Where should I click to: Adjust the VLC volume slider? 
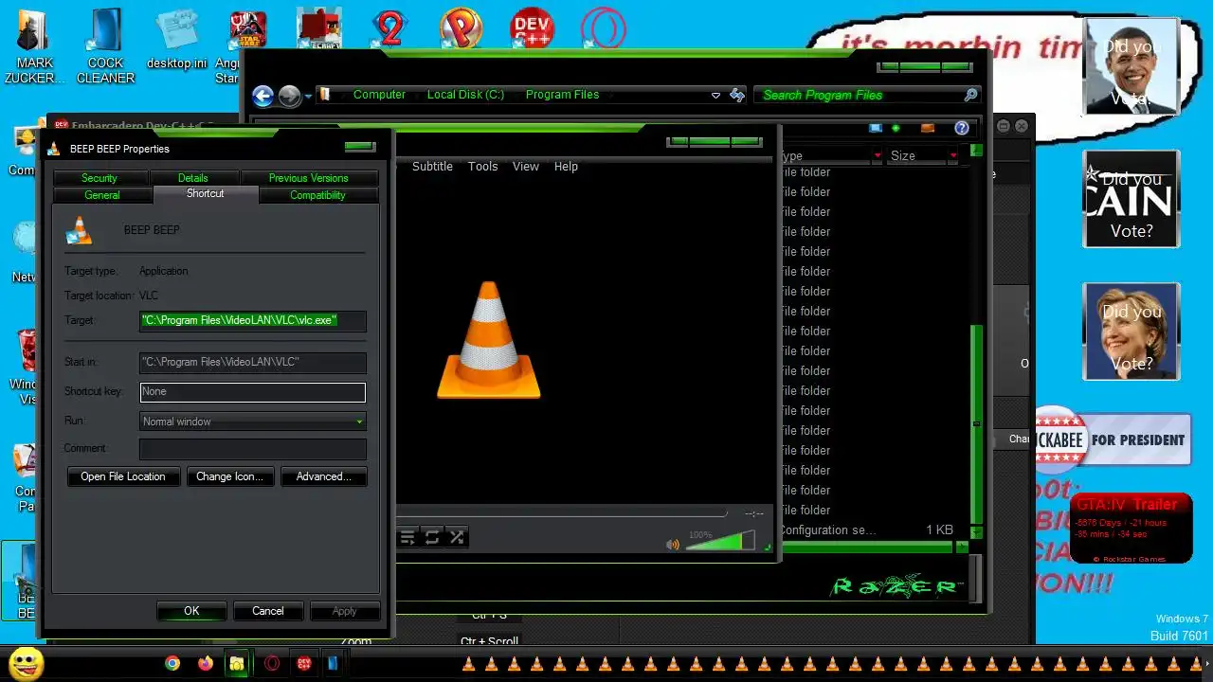point(719,541)
